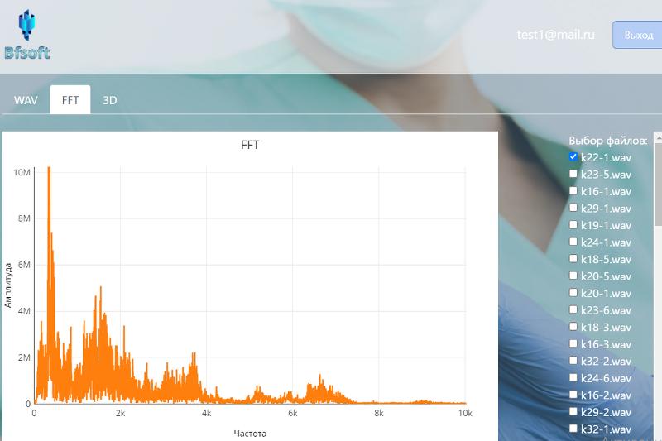The width and height of the screenshot is (662, 441).
Task: Select the FFT tab
Action: pos(70,100)
